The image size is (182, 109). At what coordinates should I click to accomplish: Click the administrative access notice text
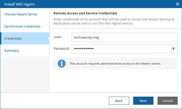pyautogui.click(x=115, y=64)
